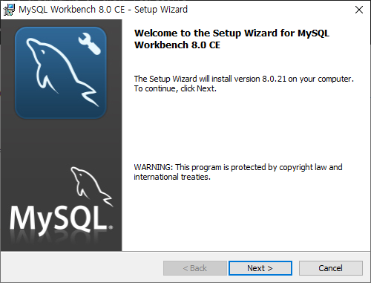This screenshot has width=371, height=283.
Task: Click the "Welcome to the Setup Wizard" heading
Action: point(232,39)
